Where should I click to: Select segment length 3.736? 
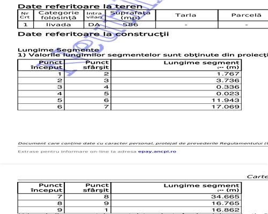pos(228,80)
